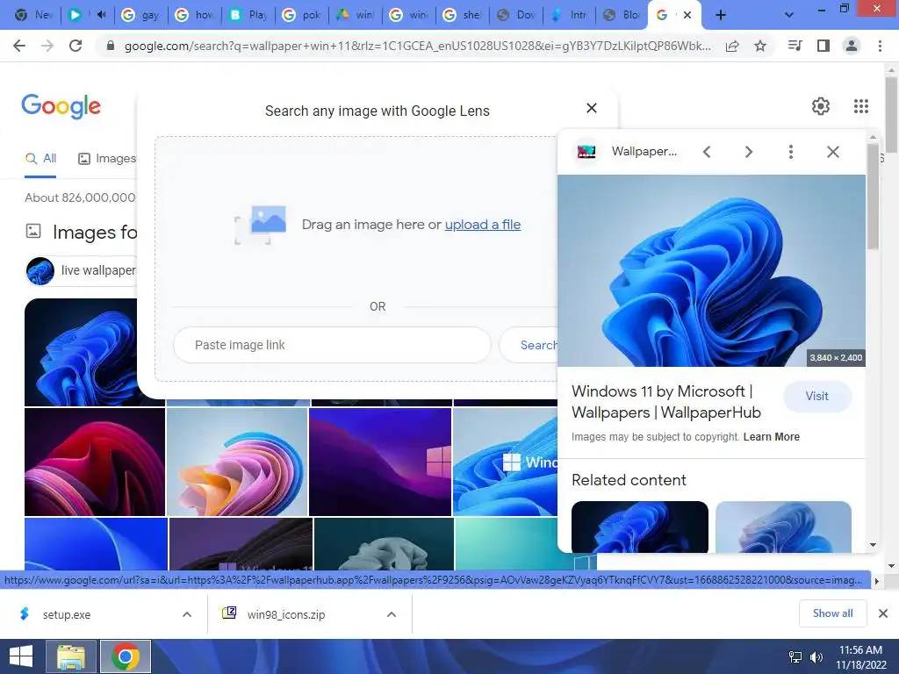
Task: Click the preview panel scroll down arrow
Action: tap(873, 545)
